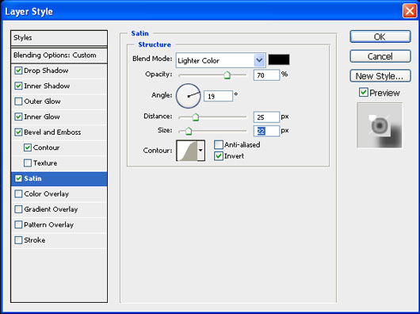Toggle the Preview checkbox
Image resolution: width=420 pixels, height=314 pixels.
coord(363,93)
